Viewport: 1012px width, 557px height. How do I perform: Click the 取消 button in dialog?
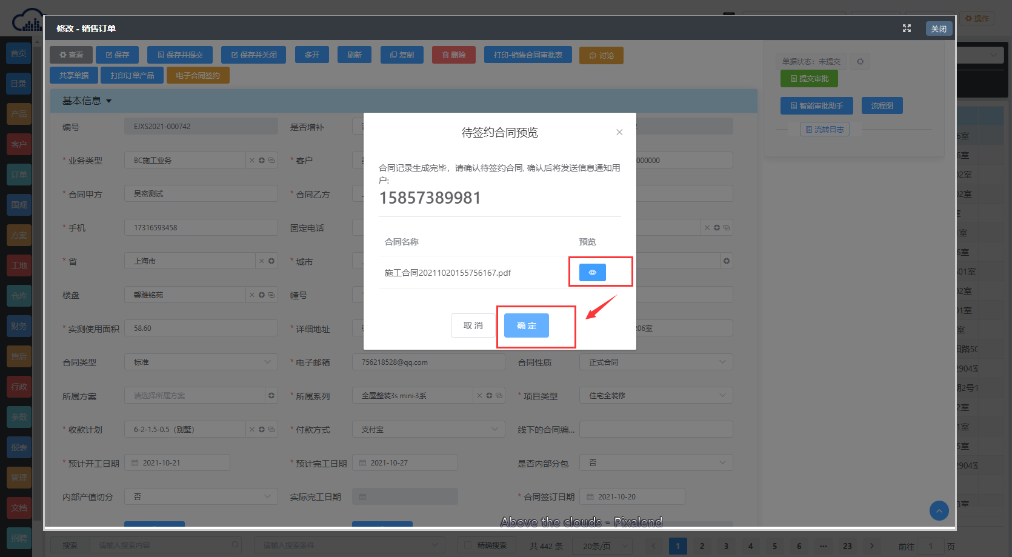(x=473, y=325)
